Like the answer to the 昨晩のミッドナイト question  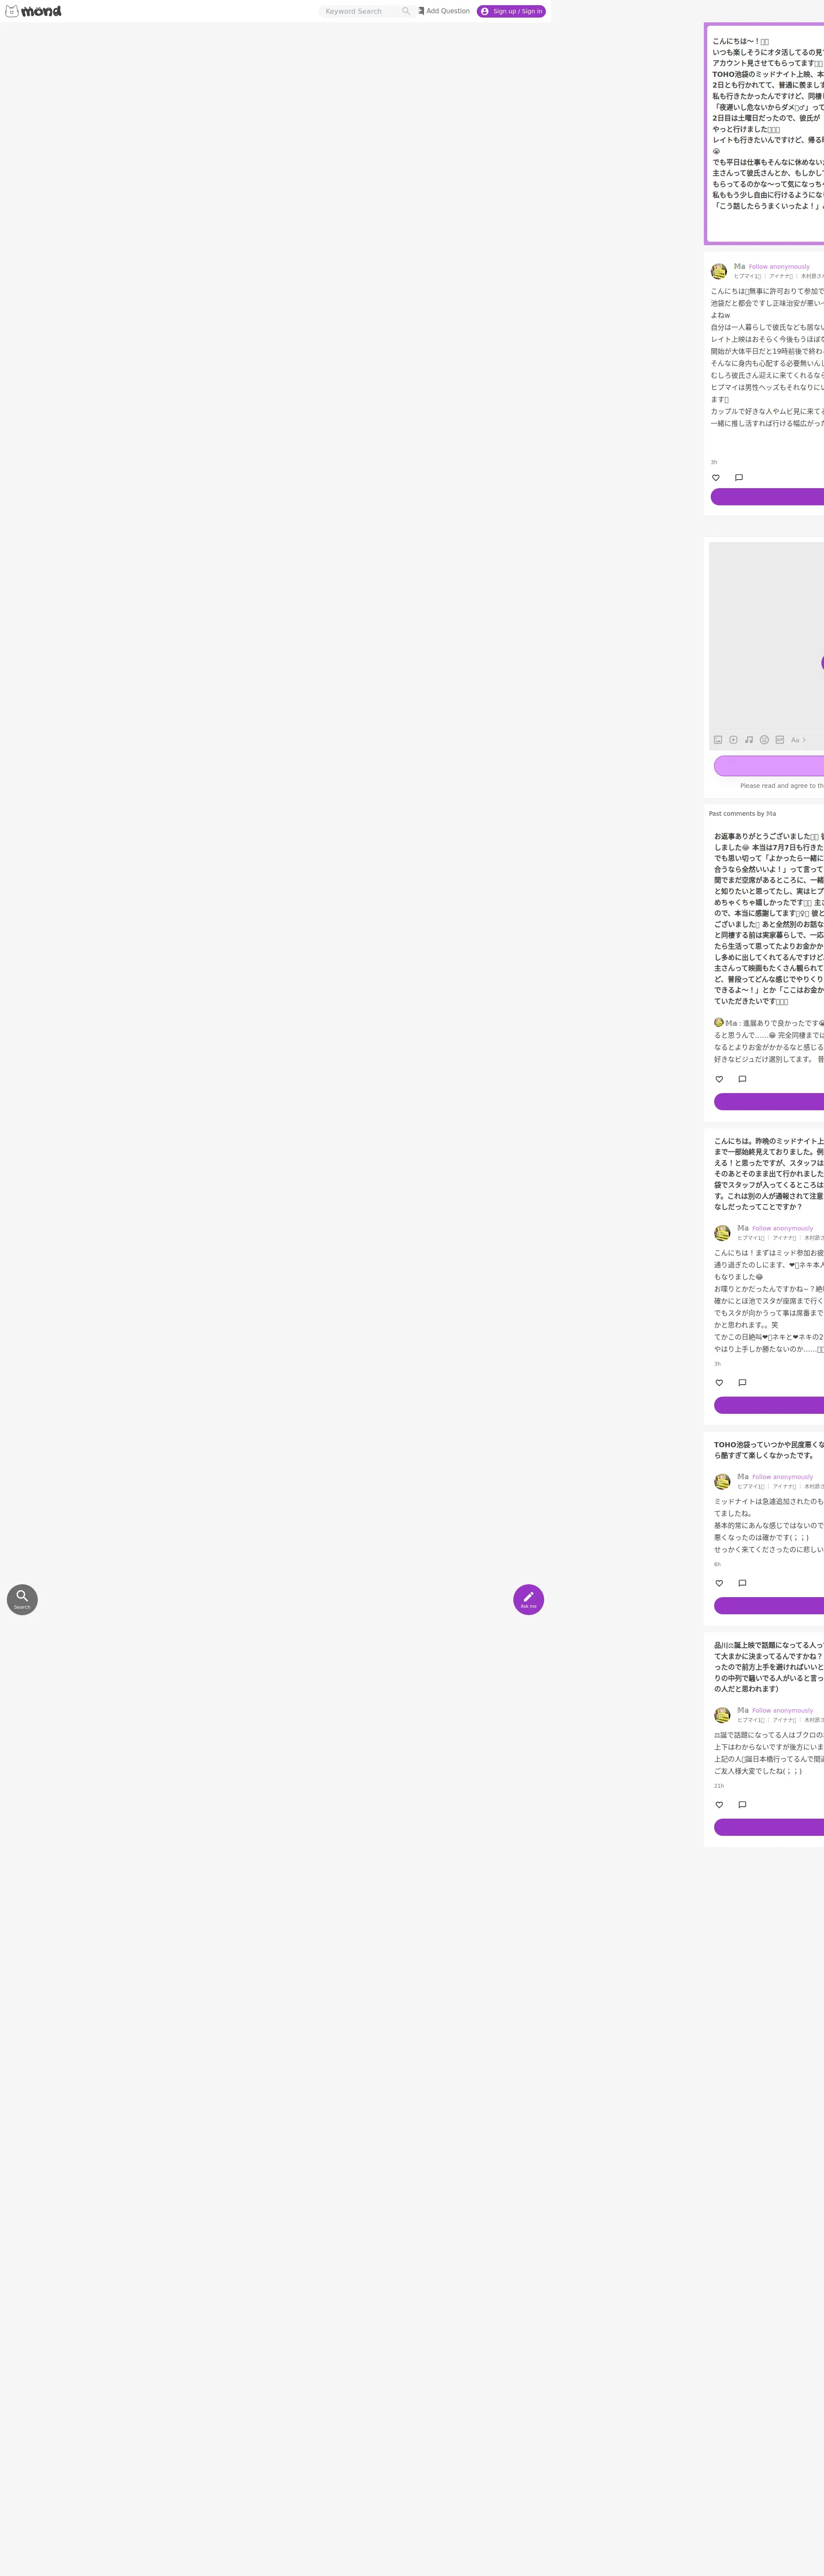pos(719,1383)
